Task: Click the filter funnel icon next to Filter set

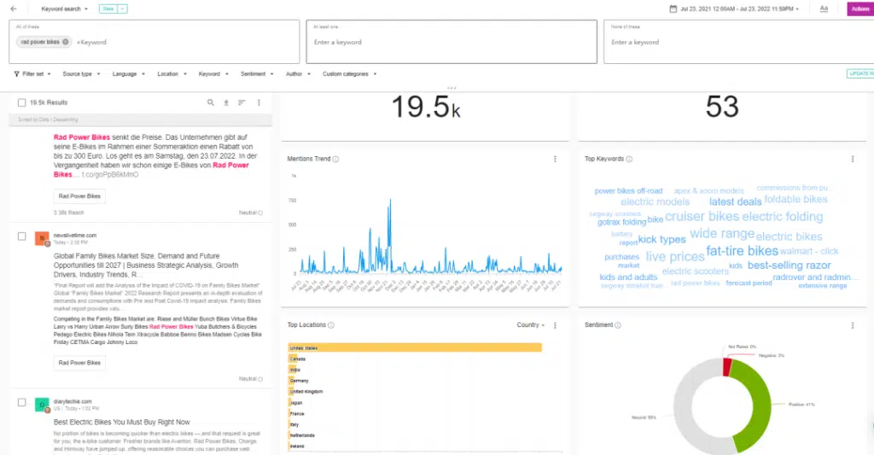Action: [17, 73]
